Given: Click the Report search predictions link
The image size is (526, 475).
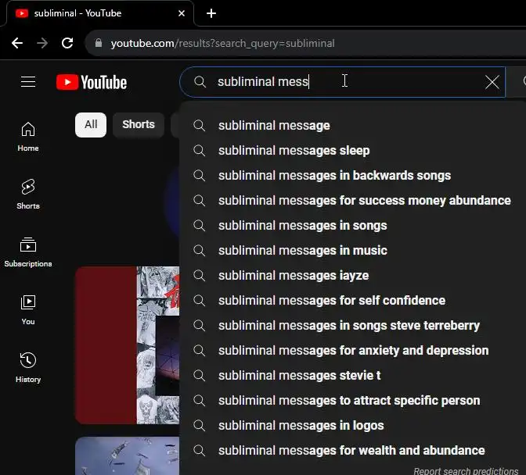Looking at the screenshot, I should [x=466, y=471].
